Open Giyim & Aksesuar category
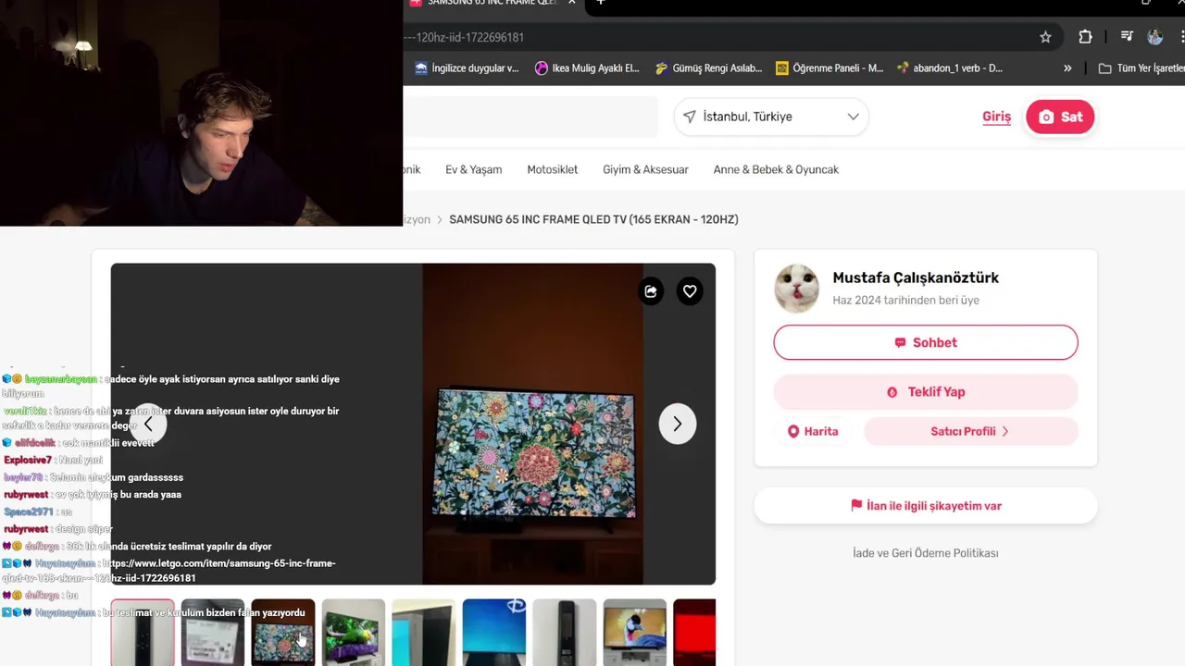 click(645, 169)
